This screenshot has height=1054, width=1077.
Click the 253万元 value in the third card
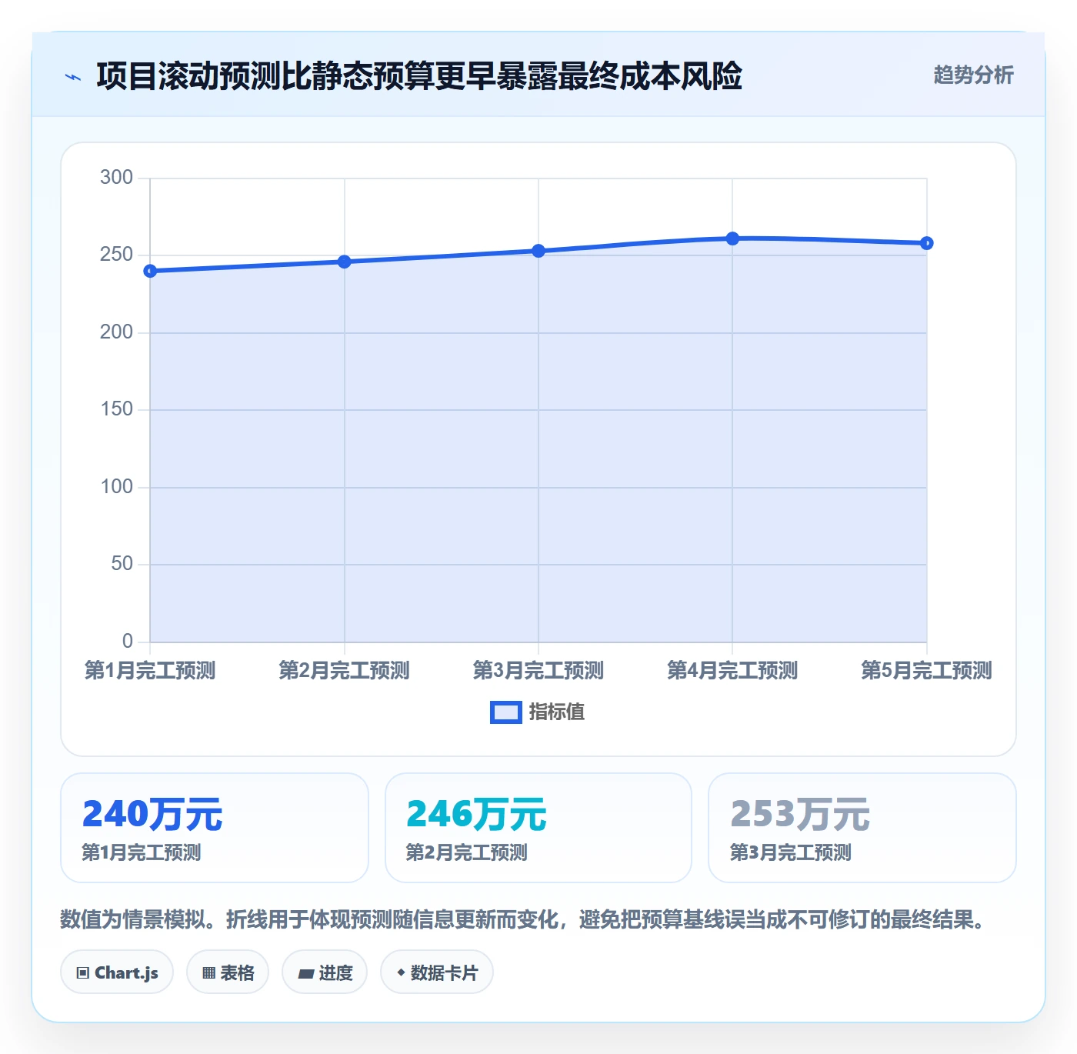tap(800, 814)
